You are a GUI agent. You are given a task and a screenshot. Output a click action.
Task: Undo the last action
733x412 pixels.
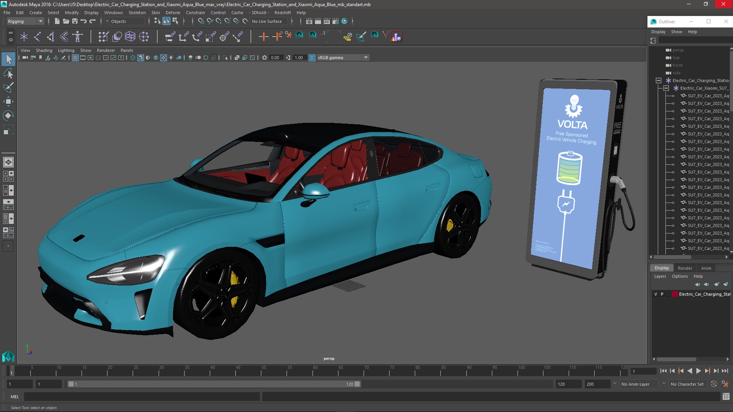[84, 21]
